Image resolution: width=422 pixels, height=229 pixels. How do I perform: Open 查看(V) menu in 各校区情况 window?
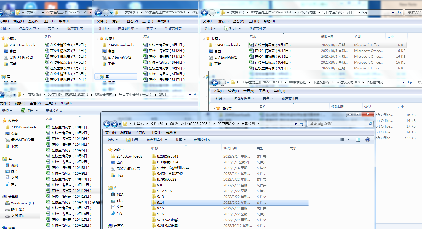point(249,91)
